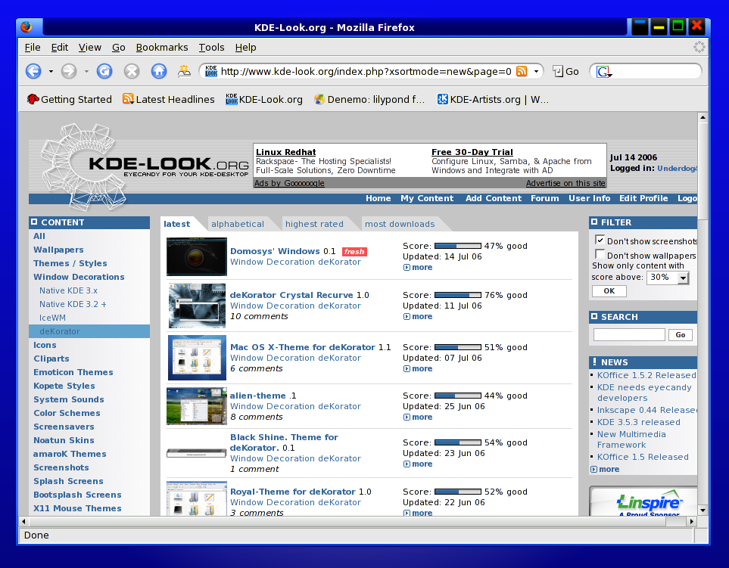Switch to the alphabetical tab

pyautogui.click(x=238, y=224)
